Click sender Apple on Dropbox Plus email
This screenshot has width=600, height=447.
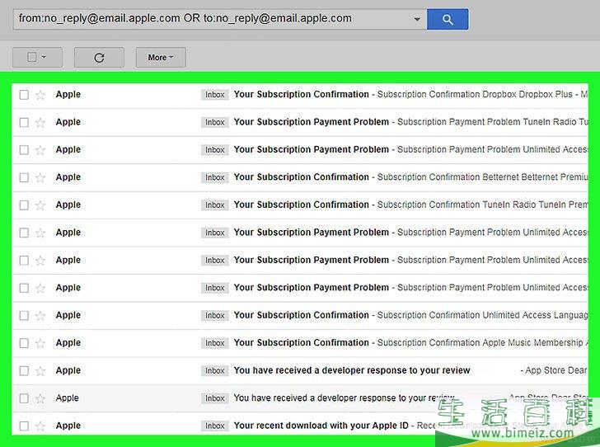pos(68,94)
